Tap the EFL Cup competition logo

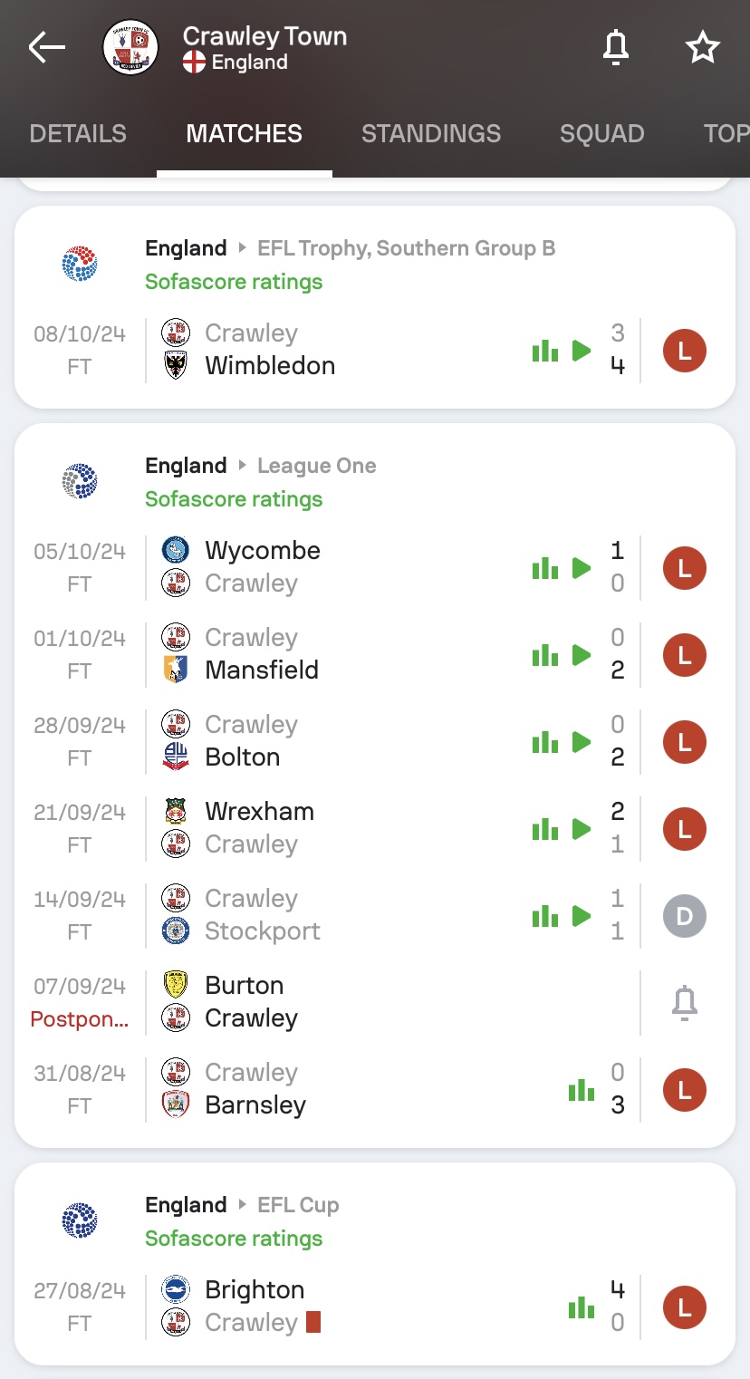(80, 1220)
